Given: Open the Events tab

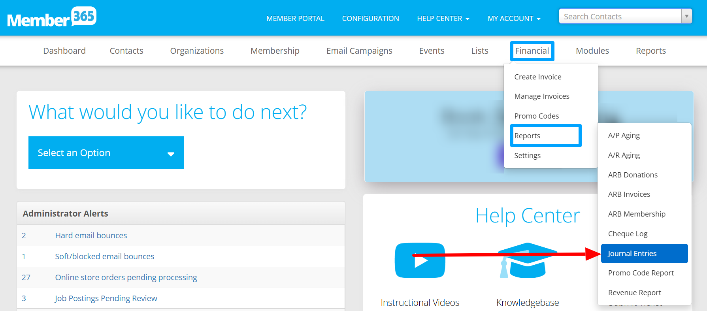Looking at the screenshot, I should (432, 51).
